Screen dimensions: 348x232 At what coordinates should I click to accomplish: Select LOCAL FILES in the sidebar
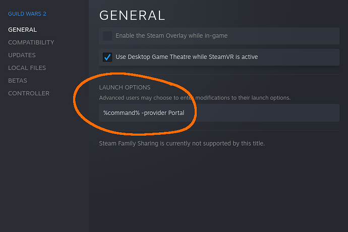pyautogui.click(x=27, y=68)
